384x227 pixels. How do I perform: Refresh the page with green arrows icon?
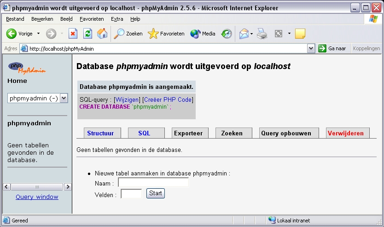tap(87, 34)
